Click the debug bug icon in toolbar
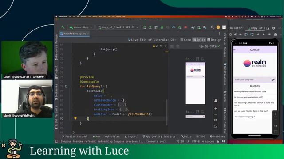Image resolution: width=284 pixels, height=159 pixels. coord(162,27)
